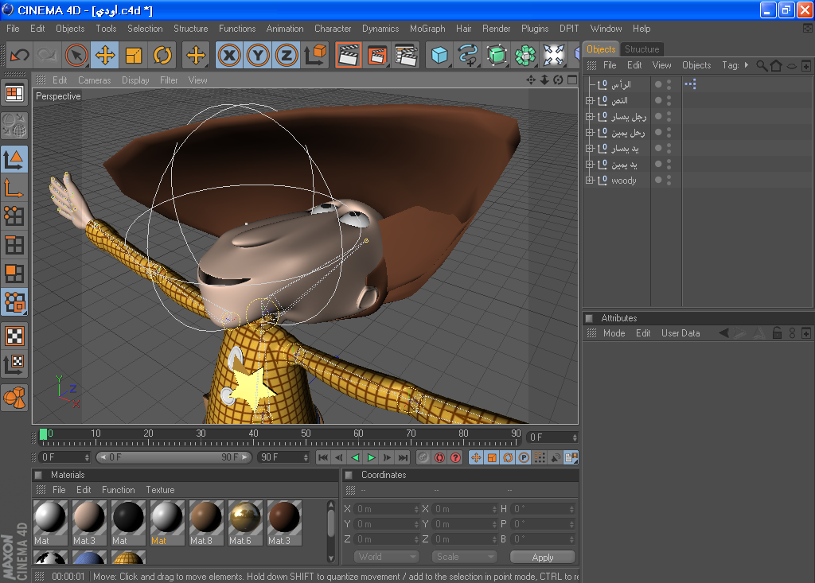Open the Character menu
The width and height of the screenshot is (815, 583).
point(333,29)
